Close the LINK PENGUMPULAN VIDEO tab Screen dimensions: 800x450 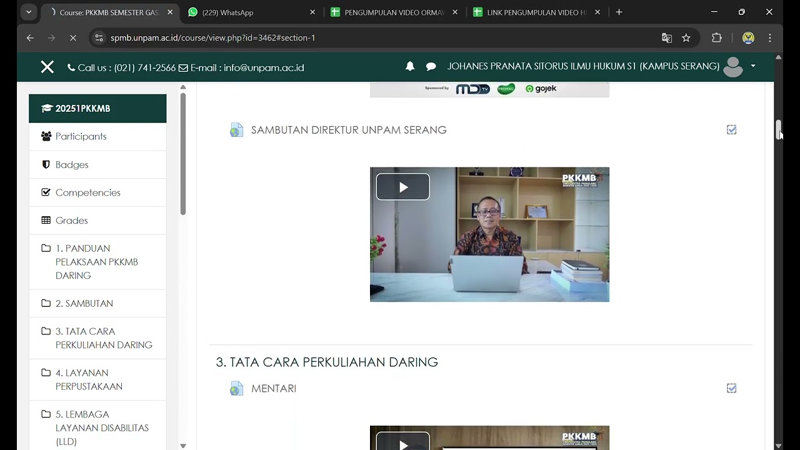597,12
